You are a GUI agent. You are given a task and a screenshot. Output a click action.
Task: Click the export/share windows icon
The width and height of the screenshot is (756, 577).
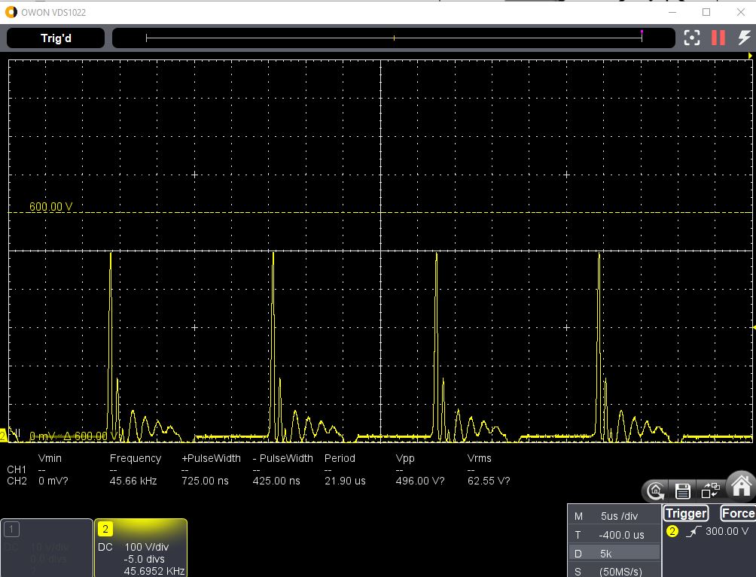pyautogui.click(x=710, y=490)
